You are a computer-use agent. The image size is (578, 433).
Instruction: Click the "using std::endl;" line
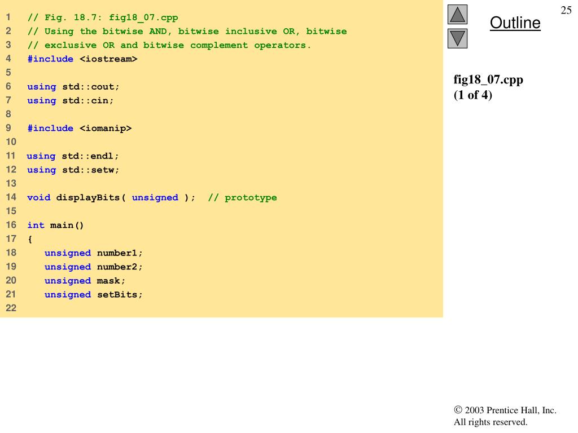point(73,156)
